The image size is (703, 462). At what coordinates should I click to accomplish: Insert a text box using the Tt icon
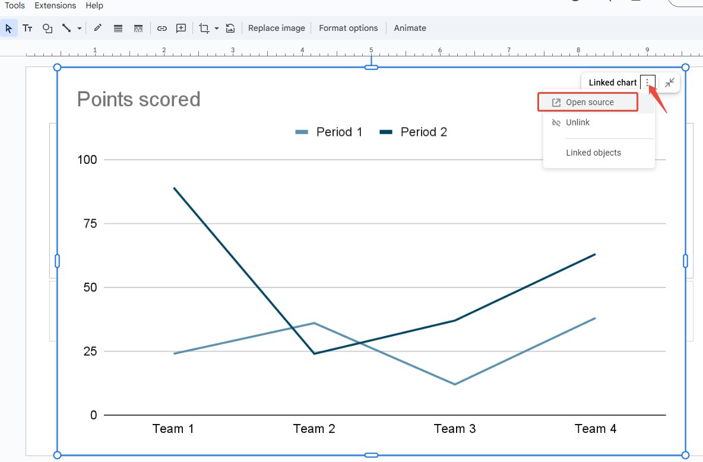point(27,28)
